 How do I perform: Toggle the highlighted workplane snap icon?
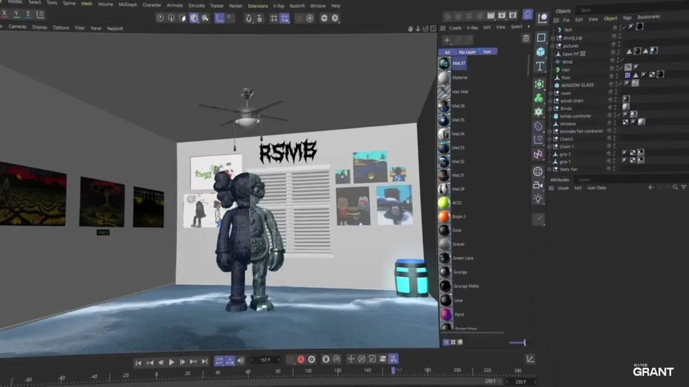click(x=285, y=18)
